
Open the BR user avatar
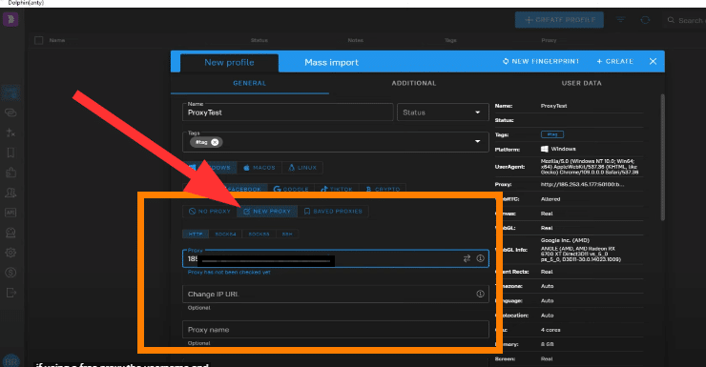[10, 360]
